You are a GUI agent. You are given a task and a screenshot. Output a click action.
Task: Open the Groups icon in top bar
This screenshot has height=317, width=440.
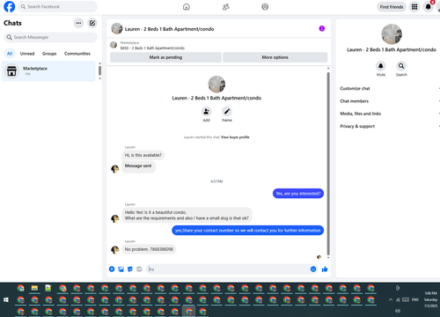click(x=265, y=7)
